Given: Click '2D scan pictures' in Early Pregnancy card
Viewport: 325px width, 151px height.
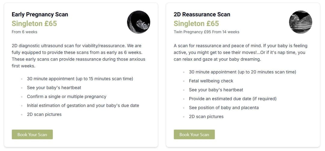Looking at the screenshot, I should pos(44,114).
